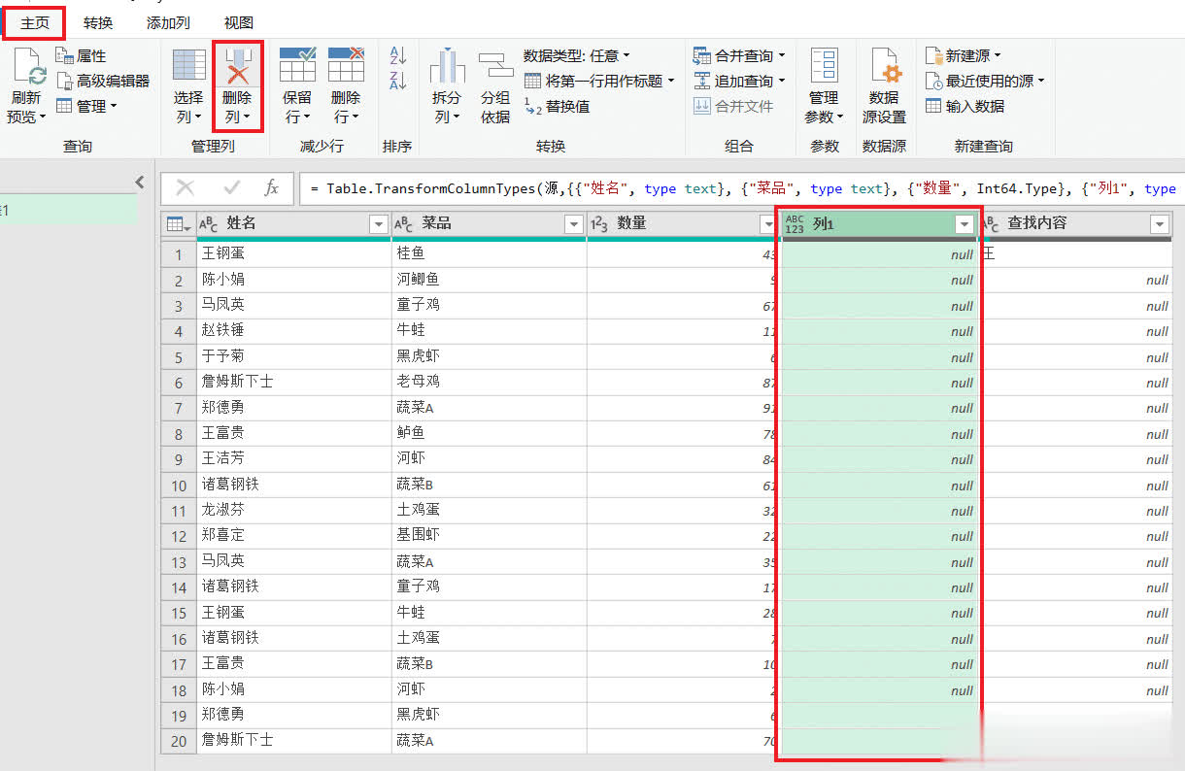Open Data Source Settings
Image resolution: width=1185 pixels, height=771 pixels.
tap(884, 66)
